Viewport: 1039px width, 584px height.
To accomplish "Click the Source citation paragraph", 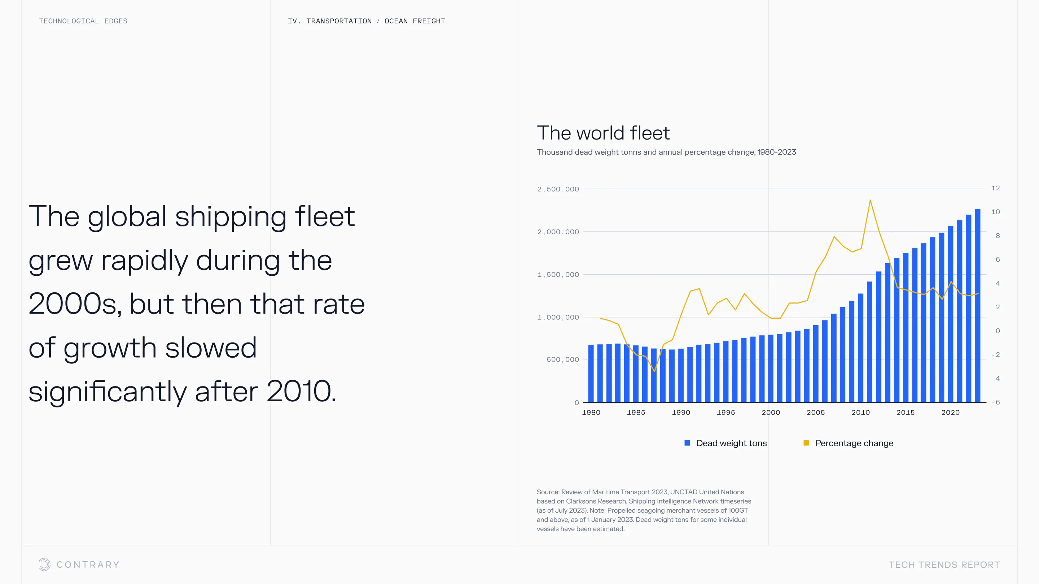I will pos(643,510).
